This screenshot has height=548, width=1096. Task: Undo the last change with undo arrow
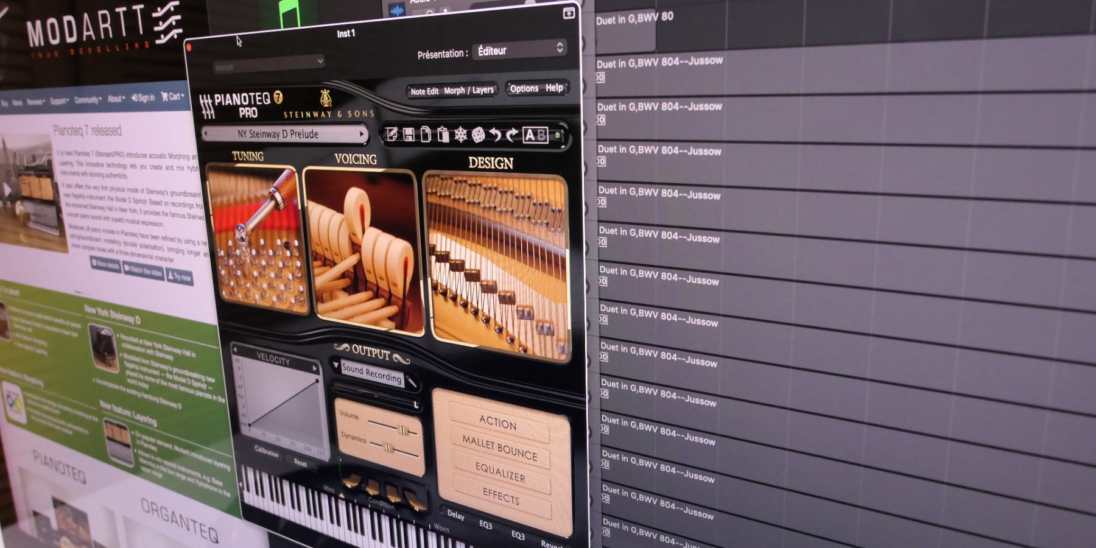tap(495, 135)
